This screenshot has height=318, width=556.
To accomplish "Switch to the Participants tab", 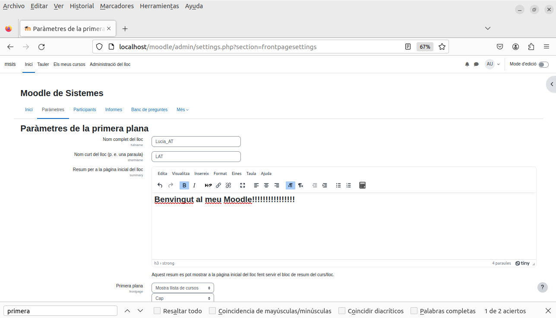I will 85,109.
